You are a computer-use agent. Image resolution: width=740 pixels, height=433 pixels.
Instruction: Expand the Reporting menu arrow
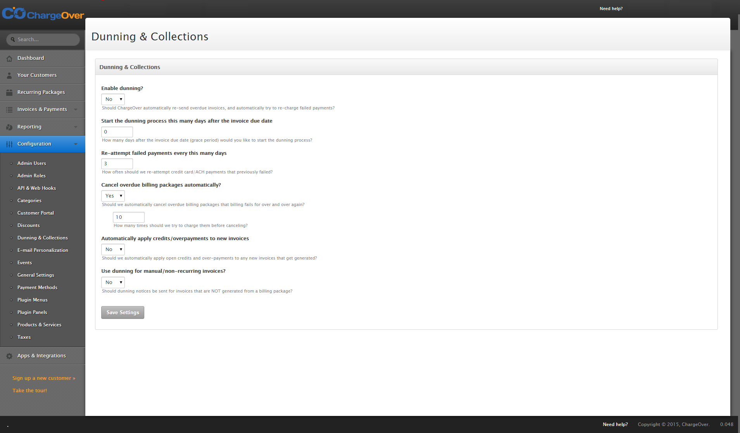[76, 127]
